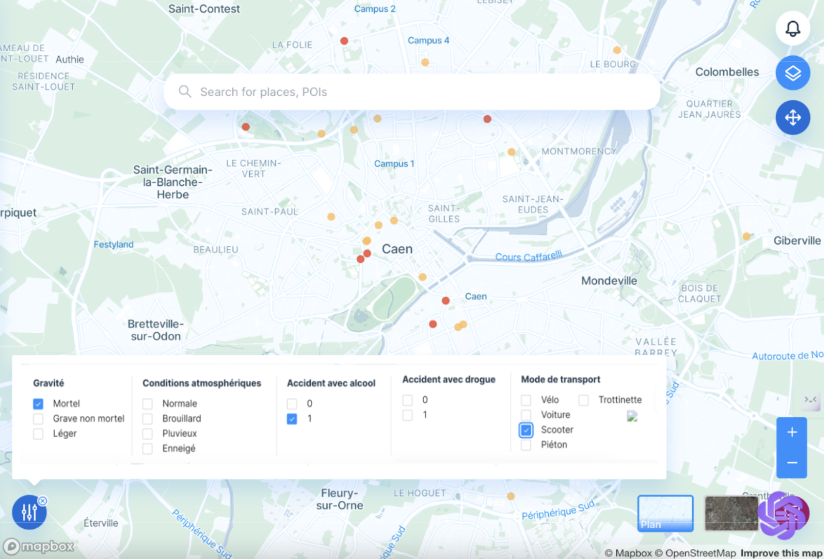
Task: Focus the Search for places field
Action: pyautogui.click(x=411, y=92)
